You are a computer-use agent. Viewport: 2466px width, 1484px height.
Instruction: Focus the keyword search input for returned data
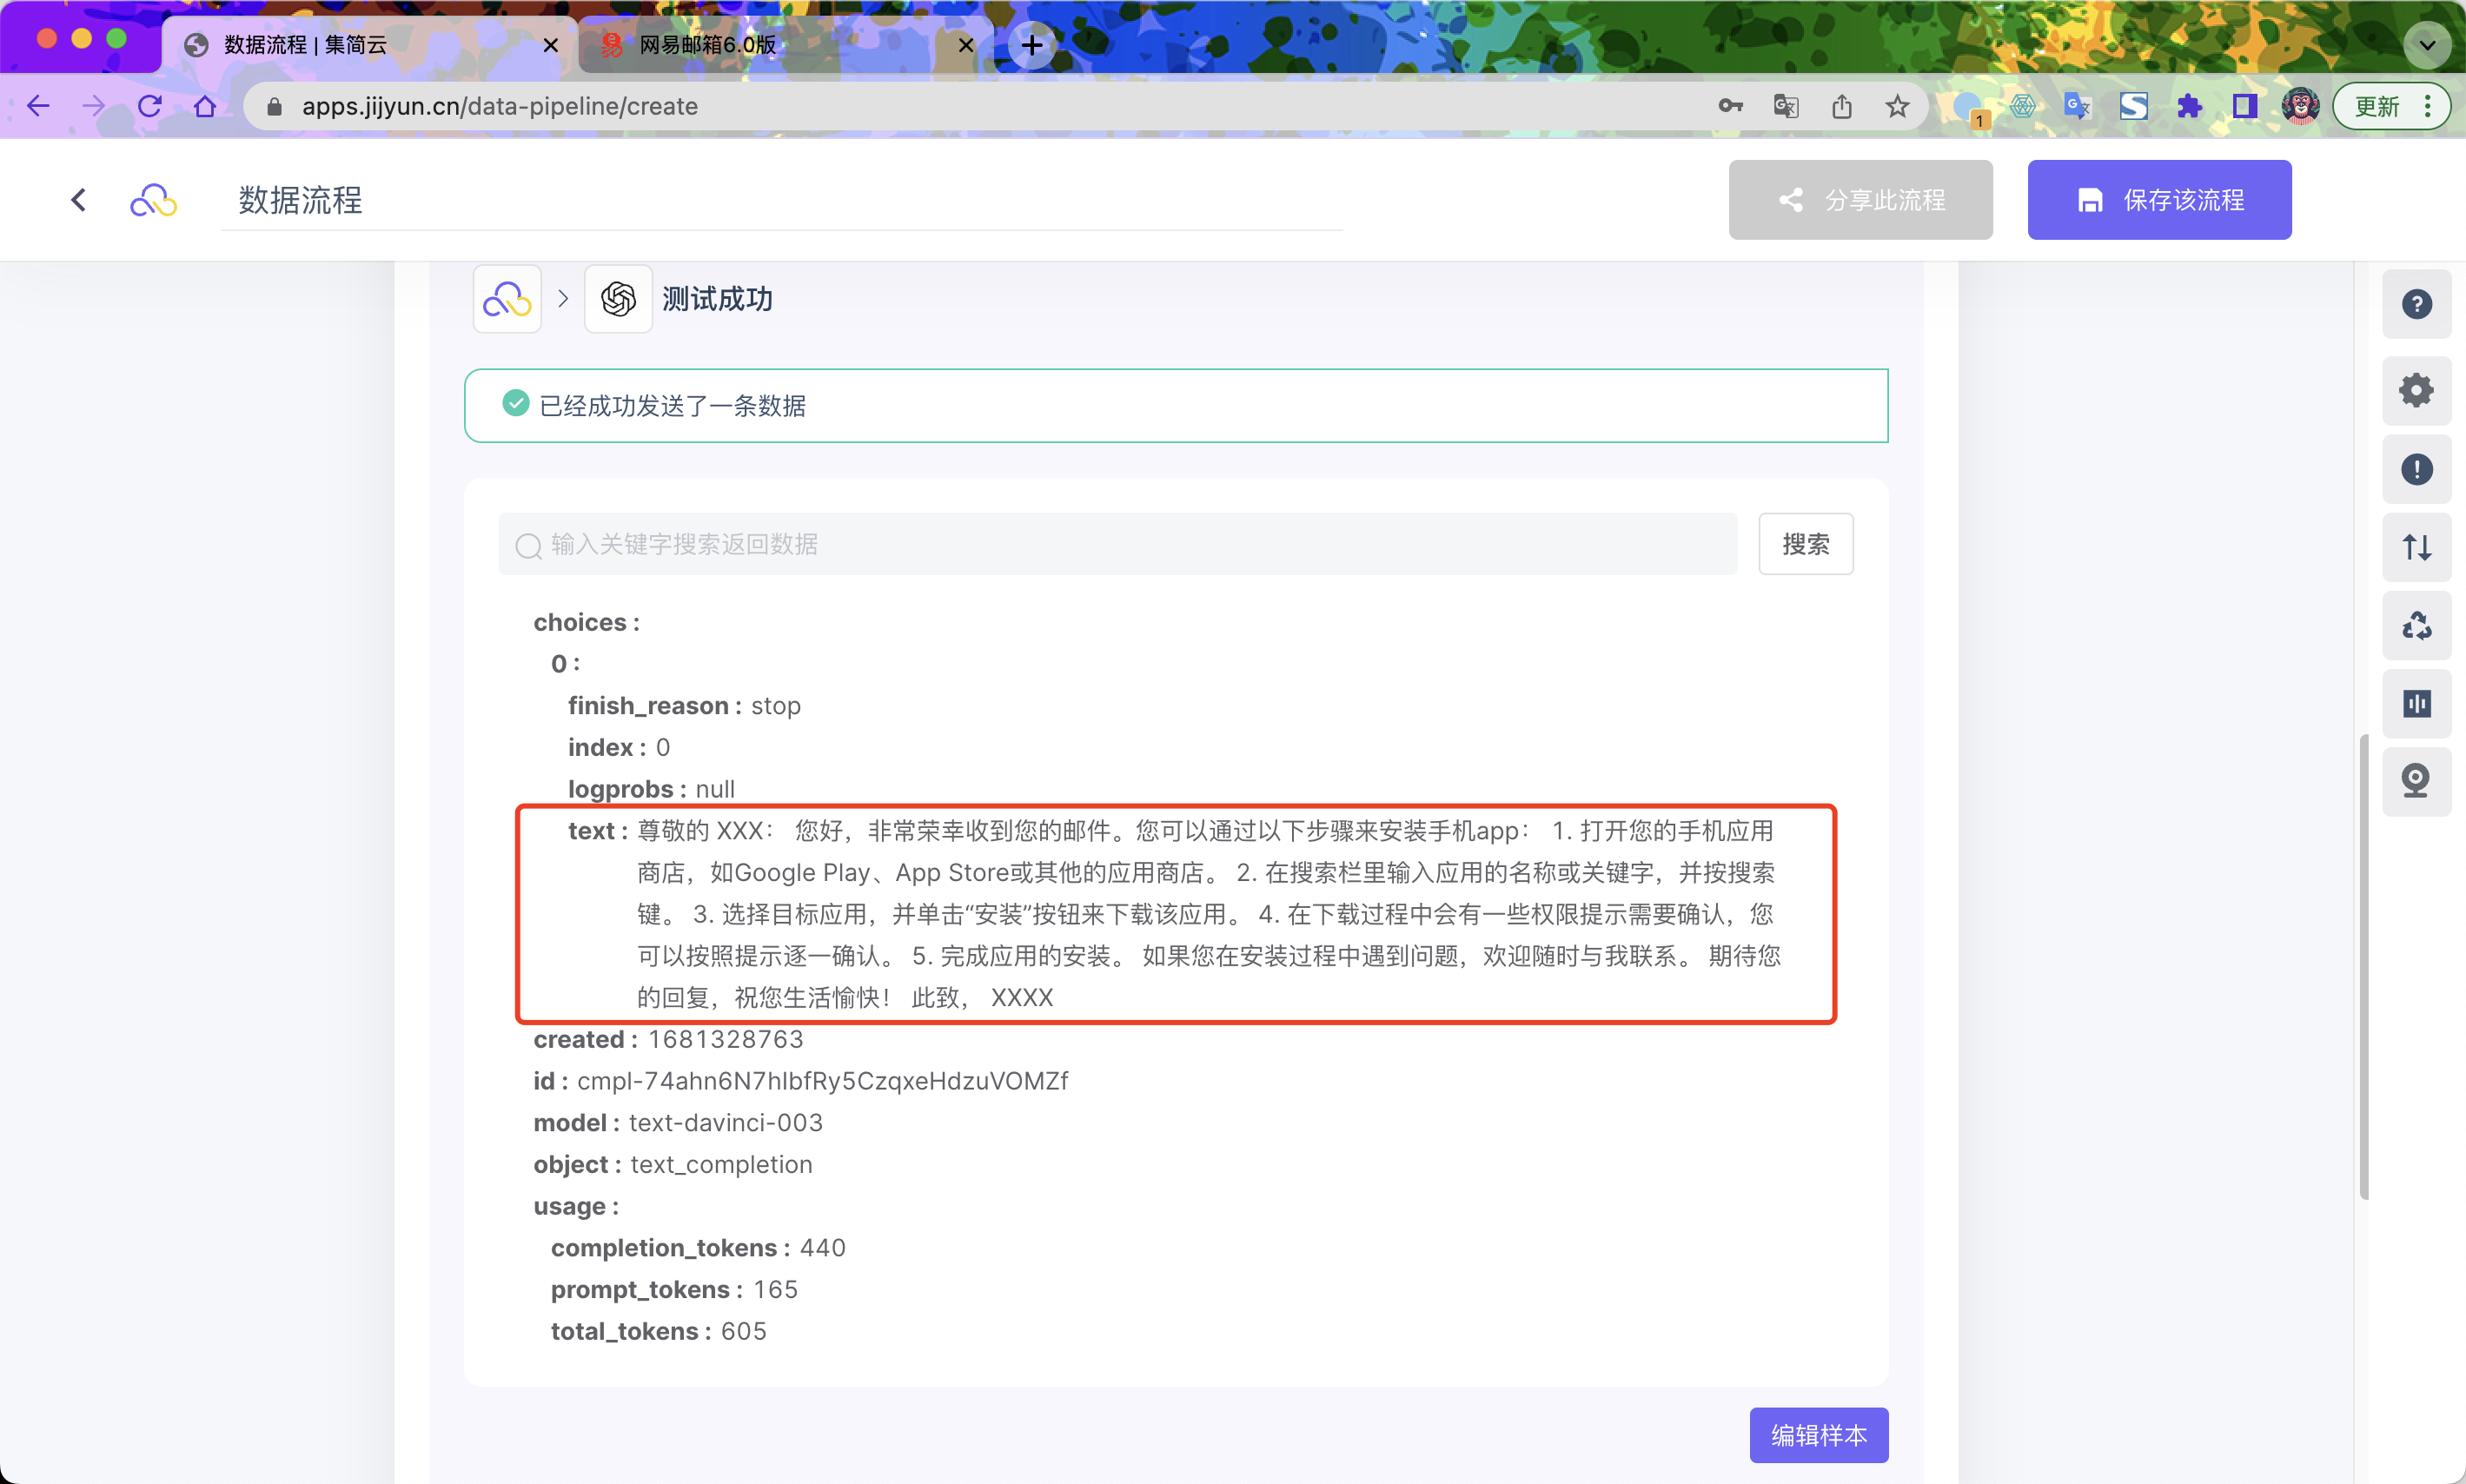click(x=1118, y=544)
